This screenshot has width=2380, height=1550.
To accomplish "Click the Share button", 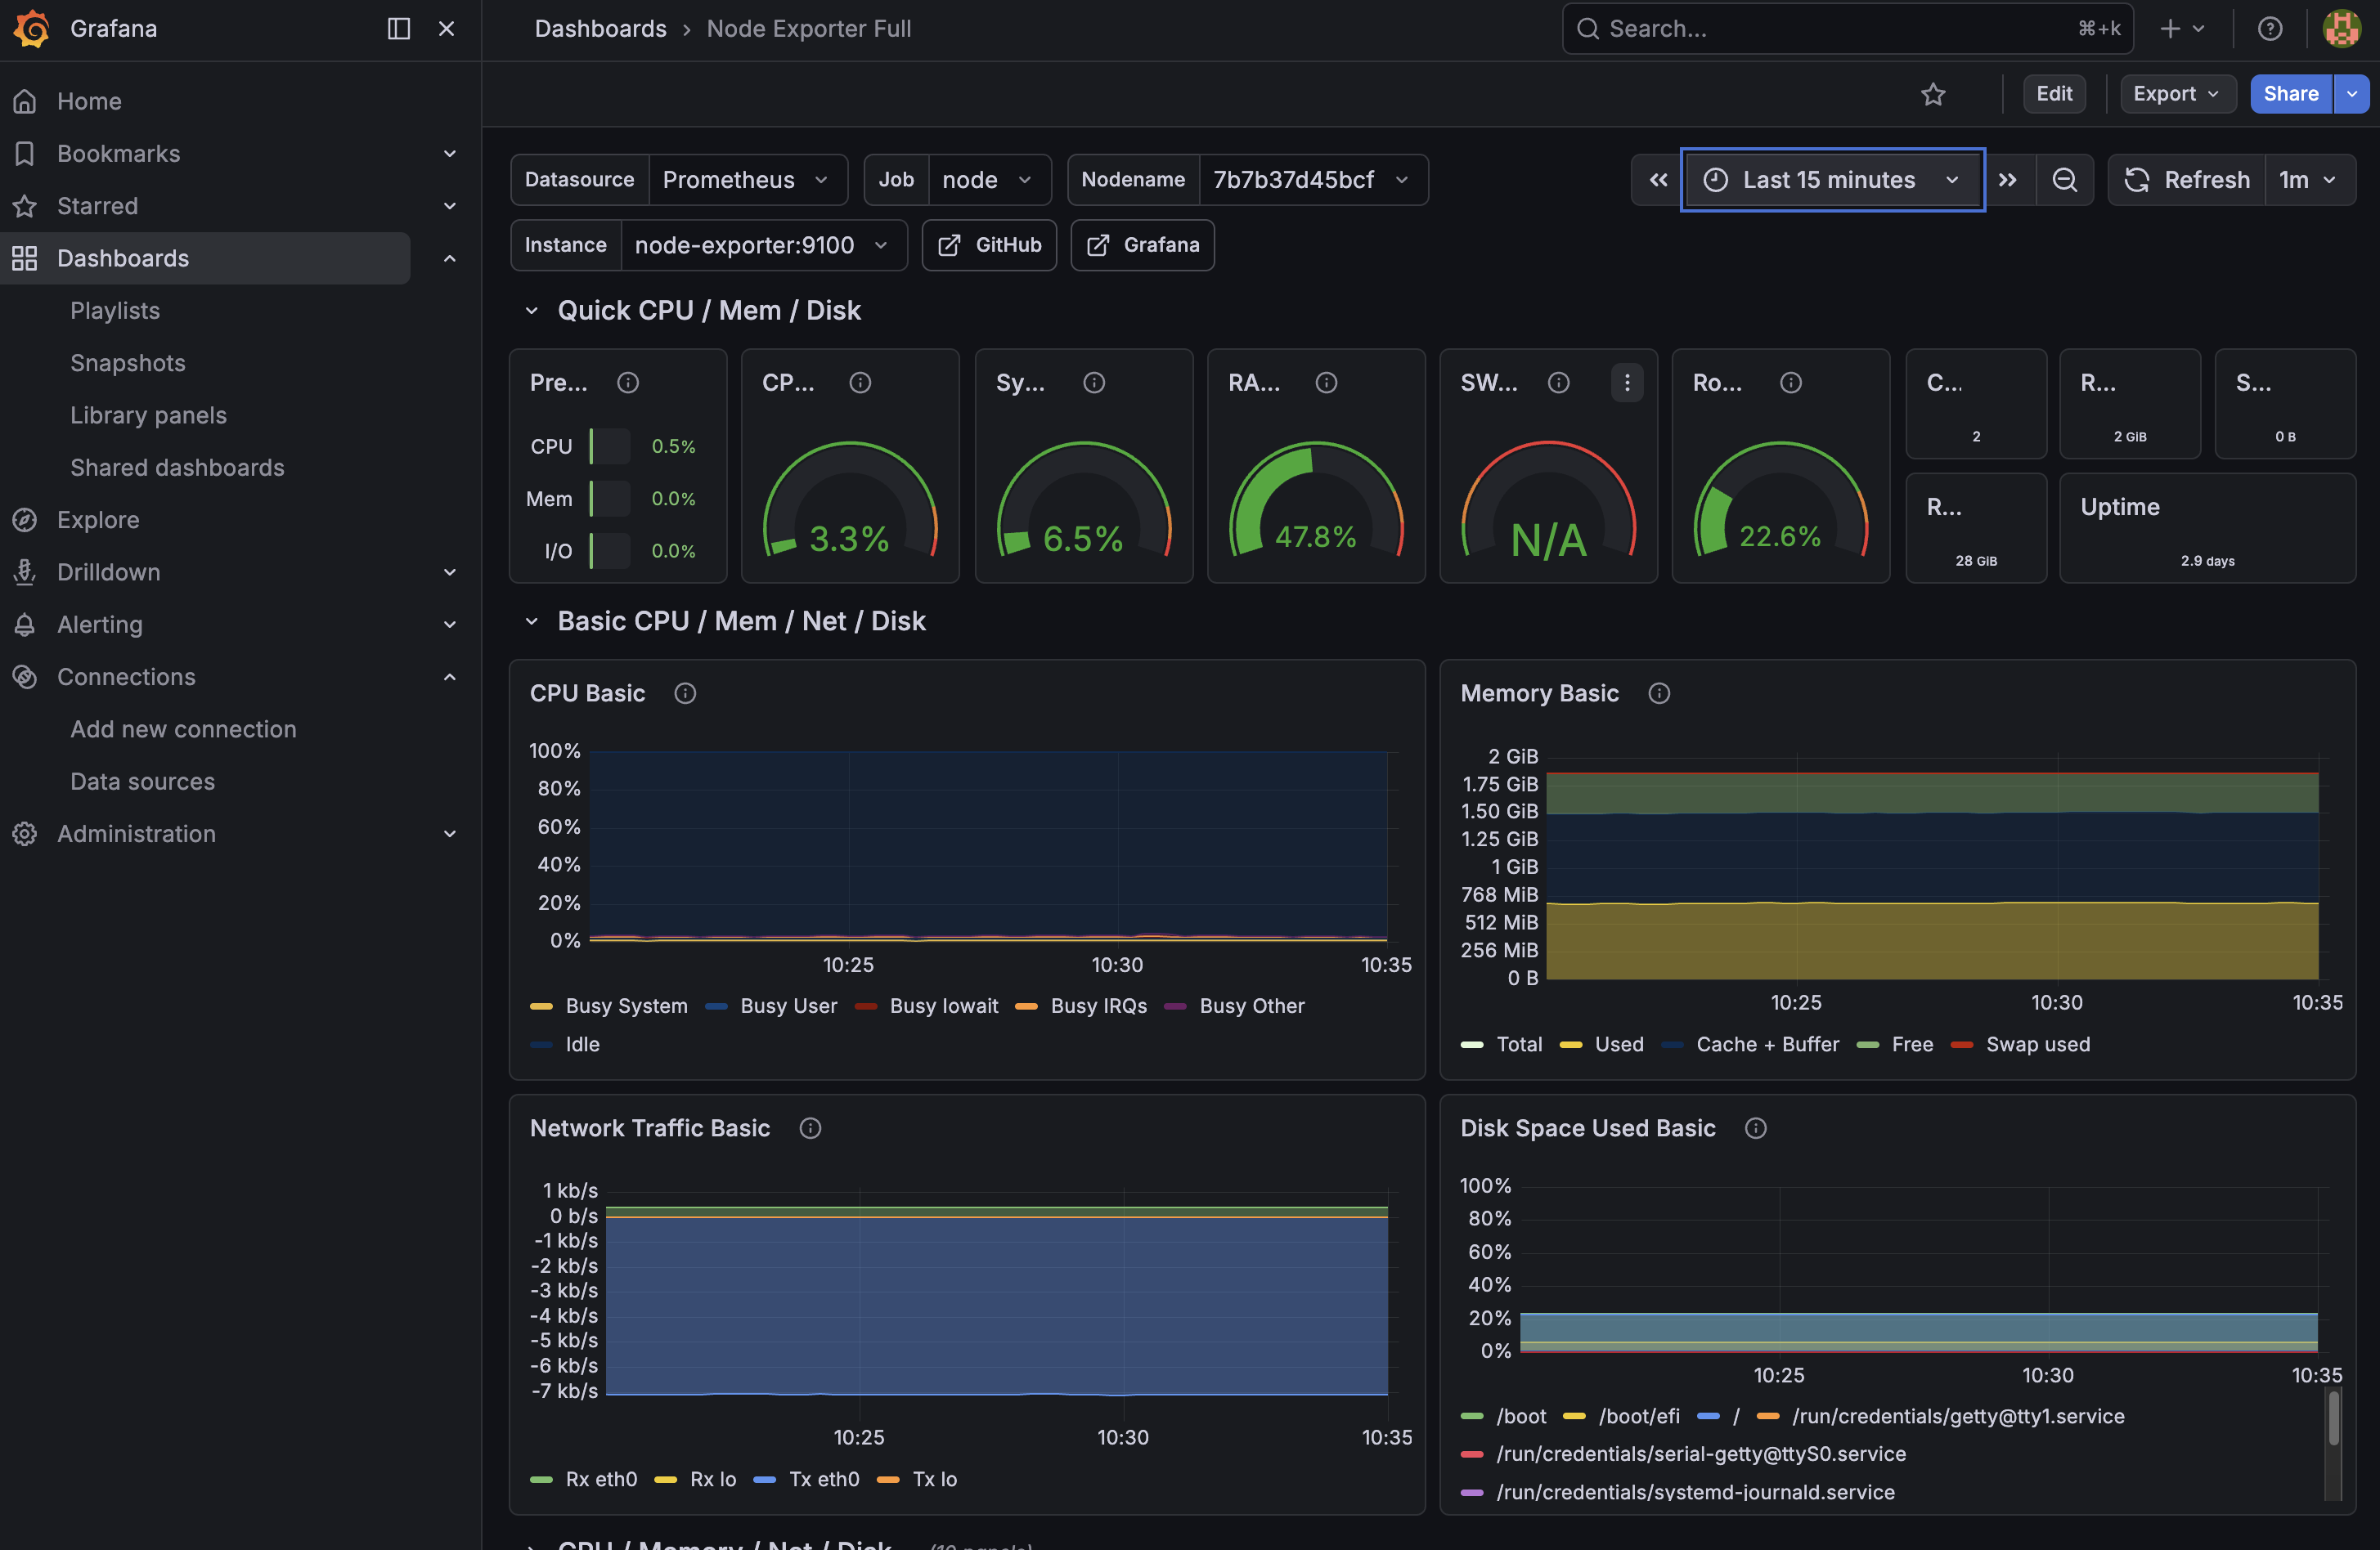I will pos(2291,94).
